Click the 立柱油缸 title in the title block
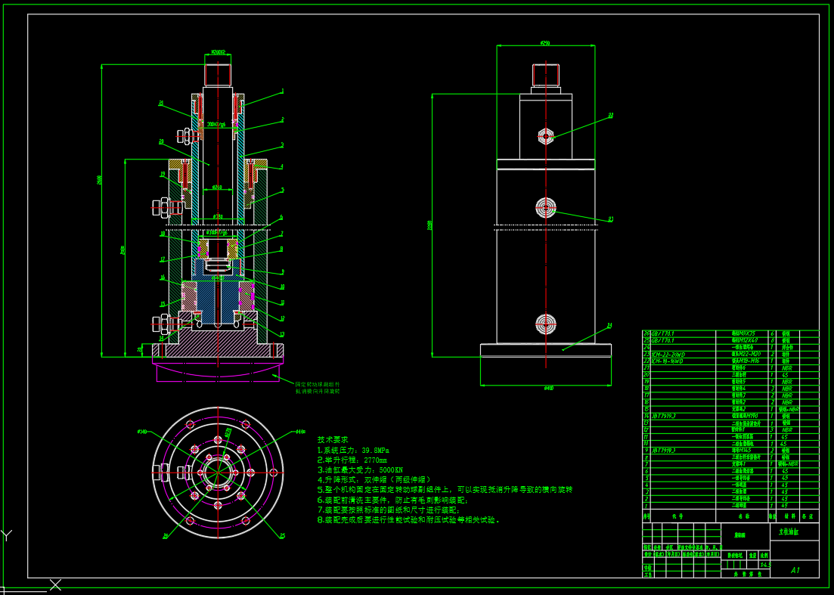 [x=789, y=532]
